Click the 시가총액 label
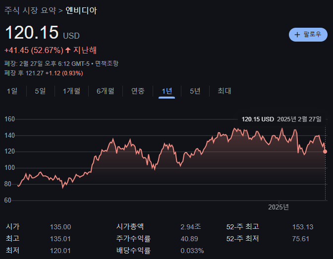This screenshot has height=259, width=333. (x=130, y=226)
